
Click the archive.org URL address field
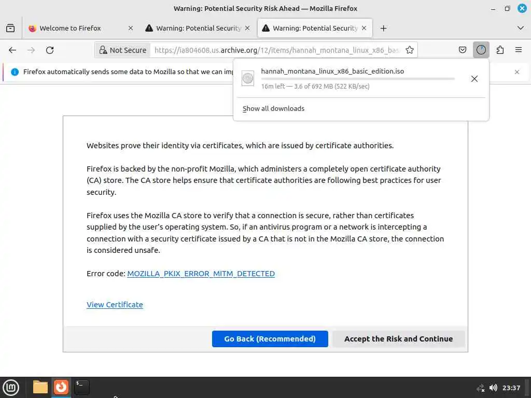pos(277,50)
